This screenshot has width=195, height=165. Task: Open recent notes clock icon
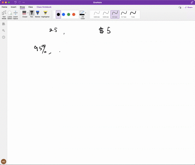[x=4, y=37]
